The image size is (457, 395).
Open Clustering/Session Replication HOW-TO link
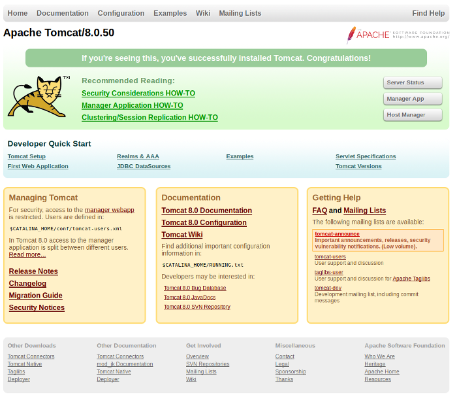150,117
